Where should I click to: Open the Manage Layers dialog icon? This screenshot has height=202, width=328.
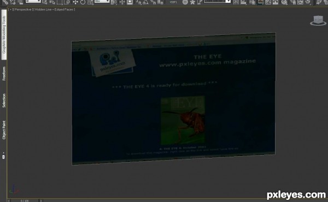tap(252, 2)
